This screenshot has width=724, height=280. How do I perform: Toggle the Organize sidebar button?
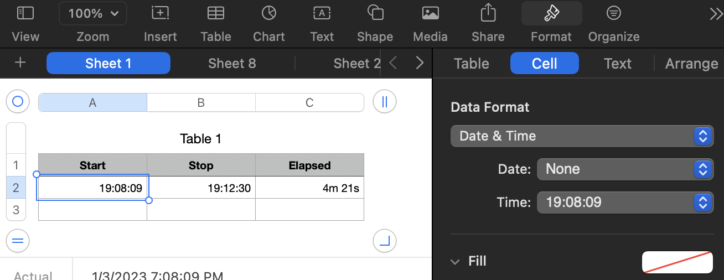[613, 13]
